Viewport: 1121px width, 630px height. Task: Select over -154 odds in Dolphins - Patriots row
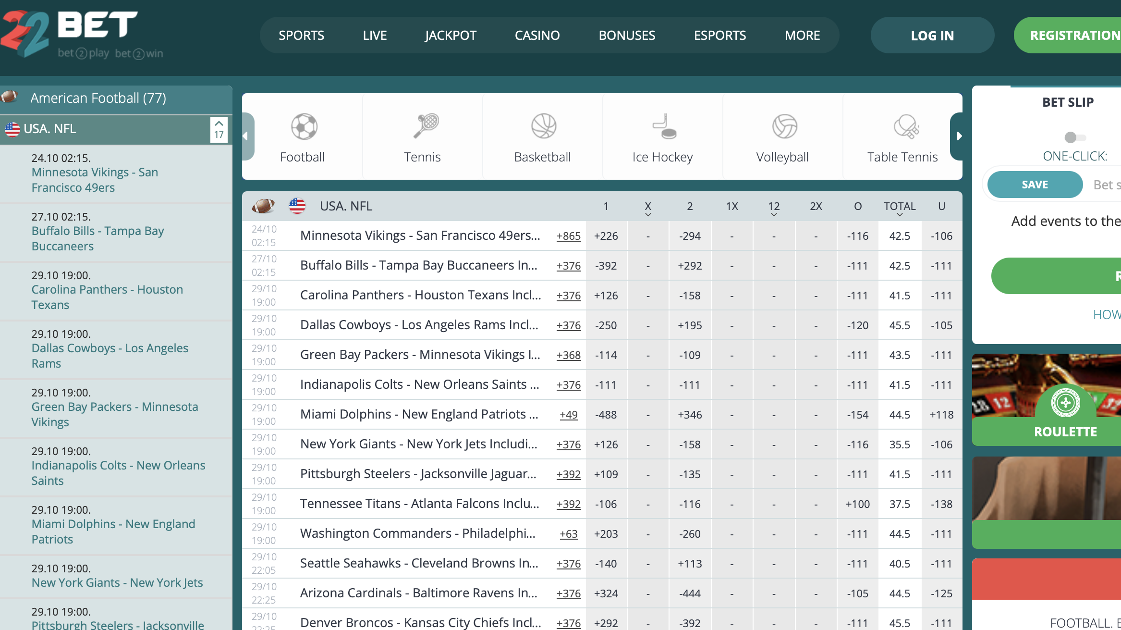click(857, 415)
